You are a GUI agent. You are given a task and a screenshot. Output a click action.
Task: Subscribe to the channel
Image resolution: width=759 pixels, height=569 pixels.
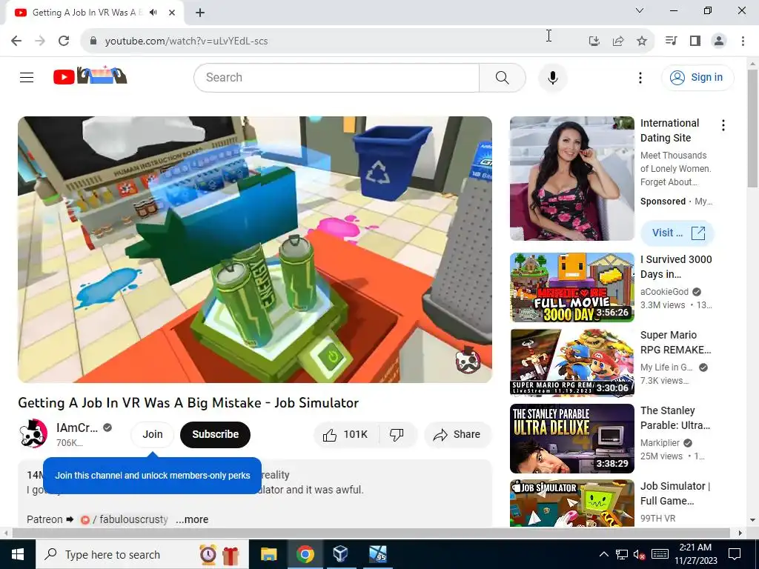[x=215, y=434]
